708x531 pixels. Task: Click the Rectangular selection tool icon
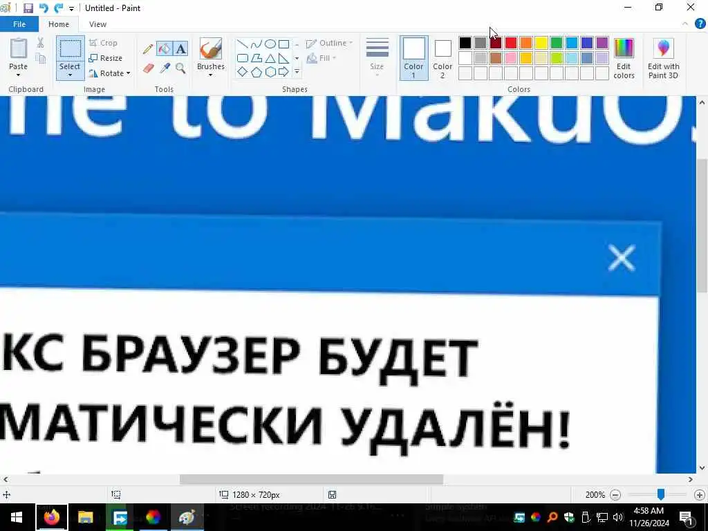click(70, 49)
